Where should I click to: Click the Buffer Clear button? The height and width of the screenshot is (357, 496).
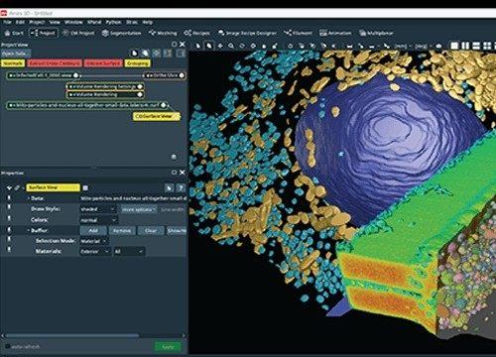(151, 230)
